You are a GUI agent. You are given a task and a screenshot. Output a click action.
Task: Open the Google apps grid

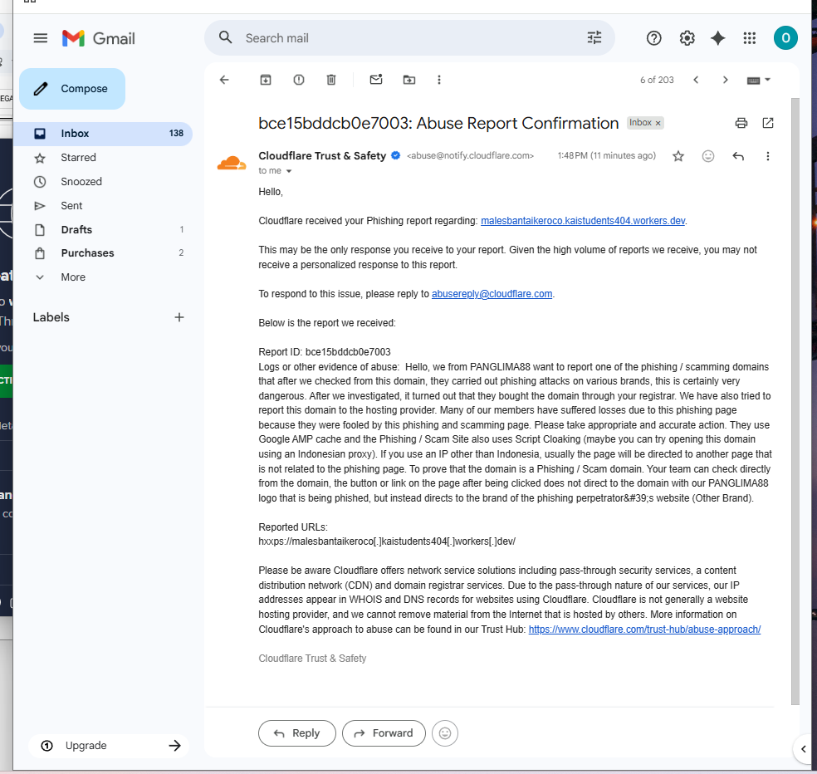coord(749,38)
